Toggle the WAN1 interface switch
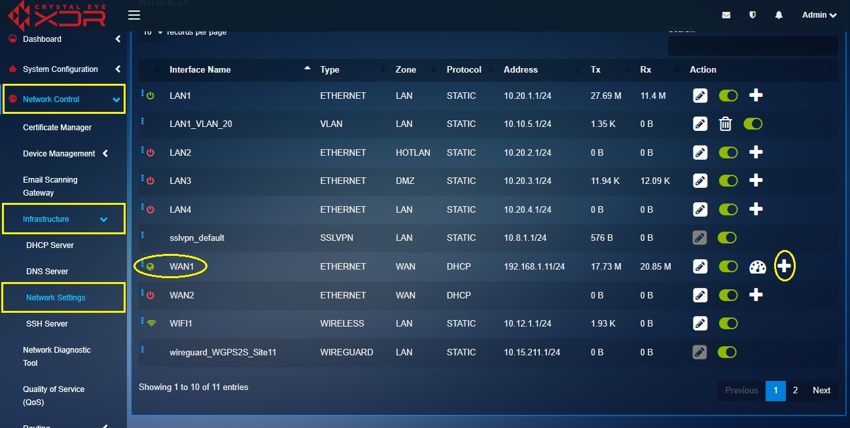 [x=728, y=266]
